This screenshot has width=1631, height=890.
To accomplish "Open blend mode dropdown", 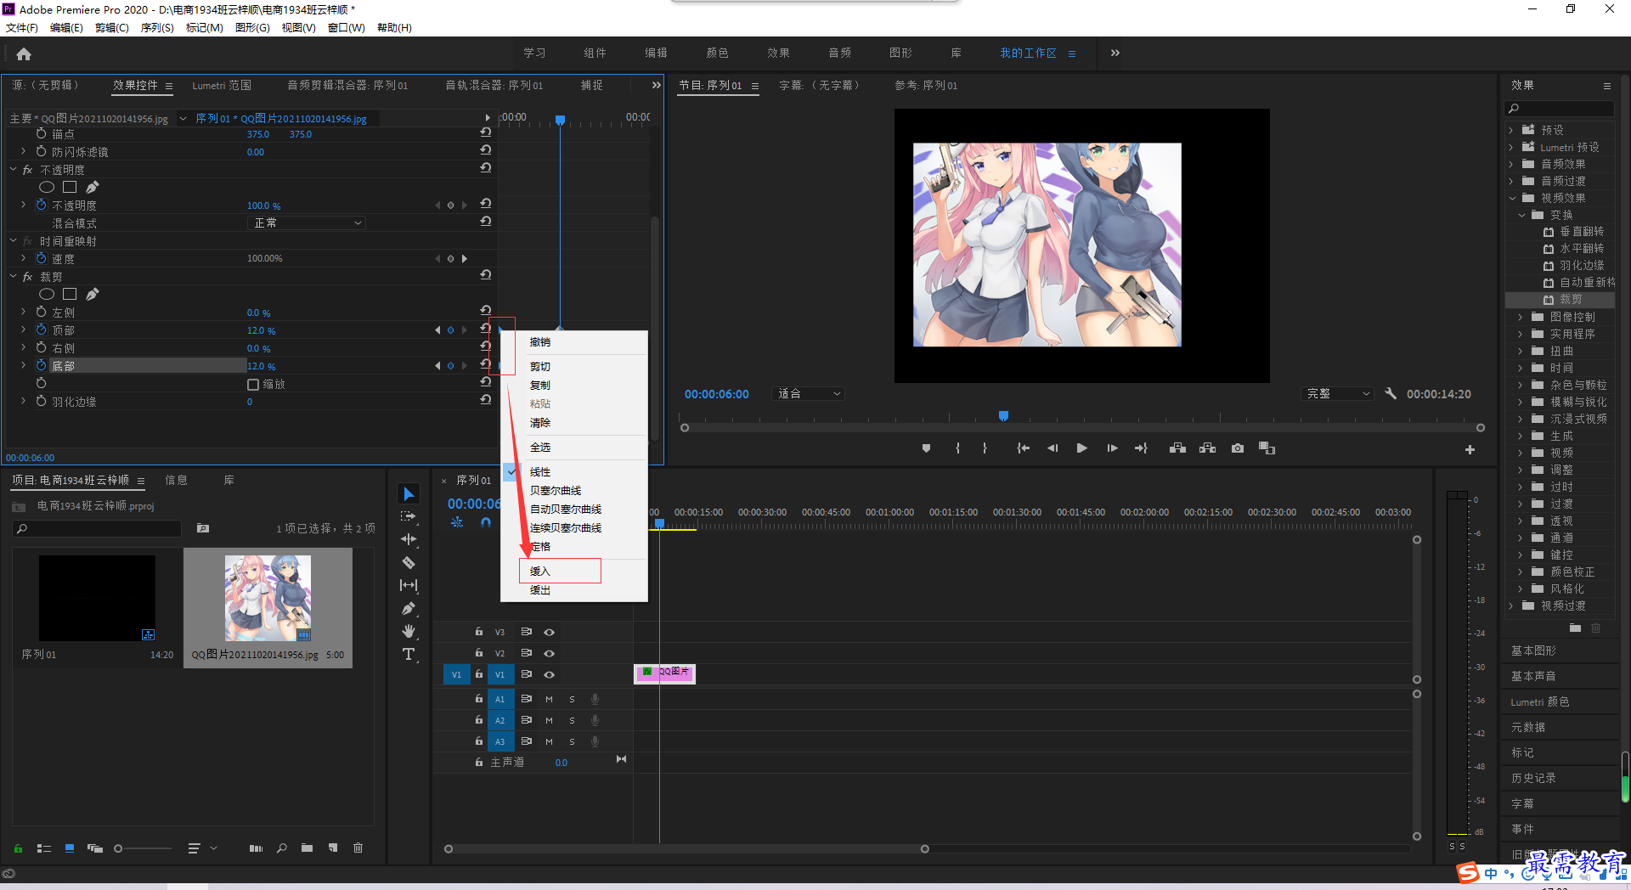I will tap(307, 222).
